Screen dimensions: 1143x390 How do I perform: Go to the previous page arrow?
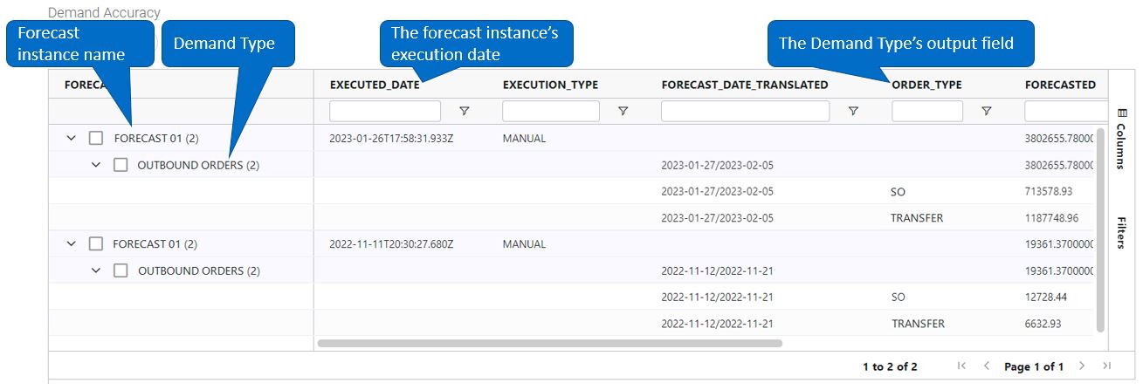987,366
